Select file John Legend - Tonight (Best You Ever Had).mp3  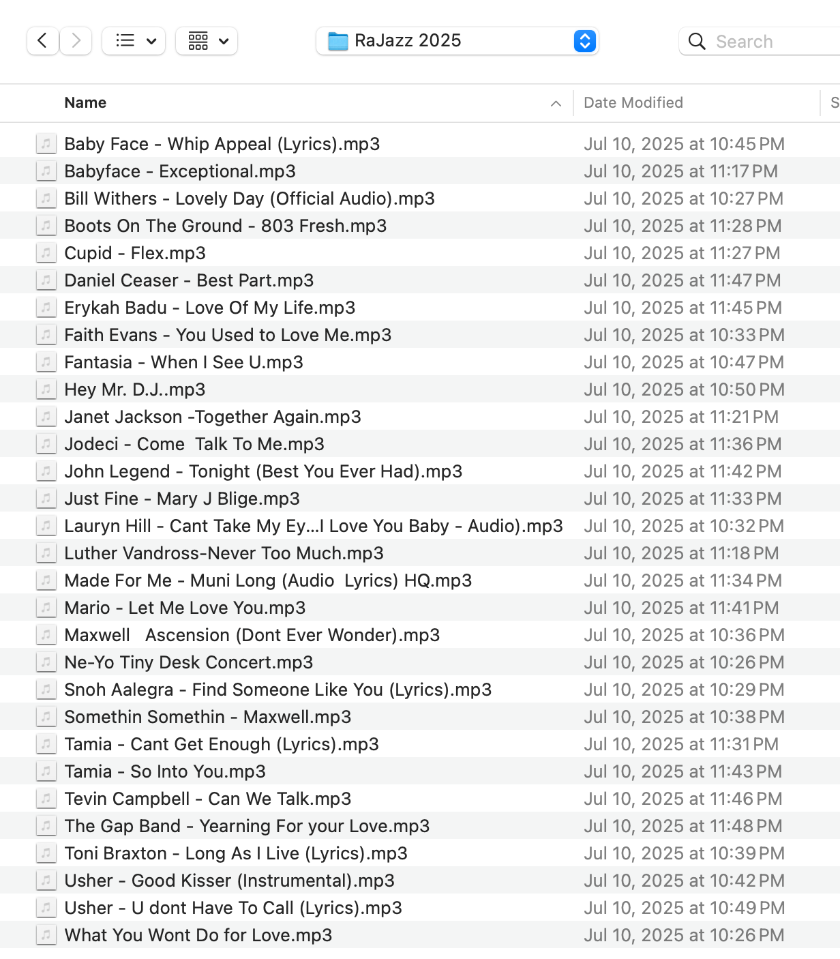point(263,471)
